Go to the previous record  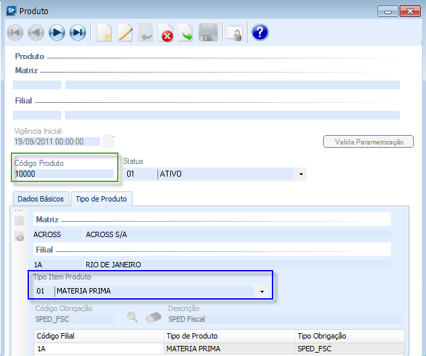click(36, 32)
